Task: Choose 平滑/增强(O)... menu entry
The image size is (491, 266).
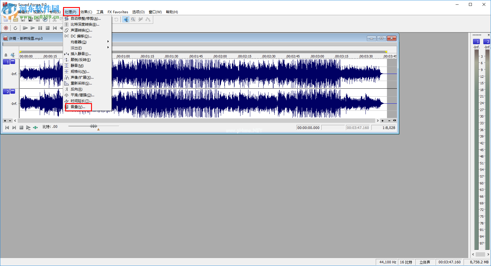Action: pyautogui.click(x=87, y=95)
